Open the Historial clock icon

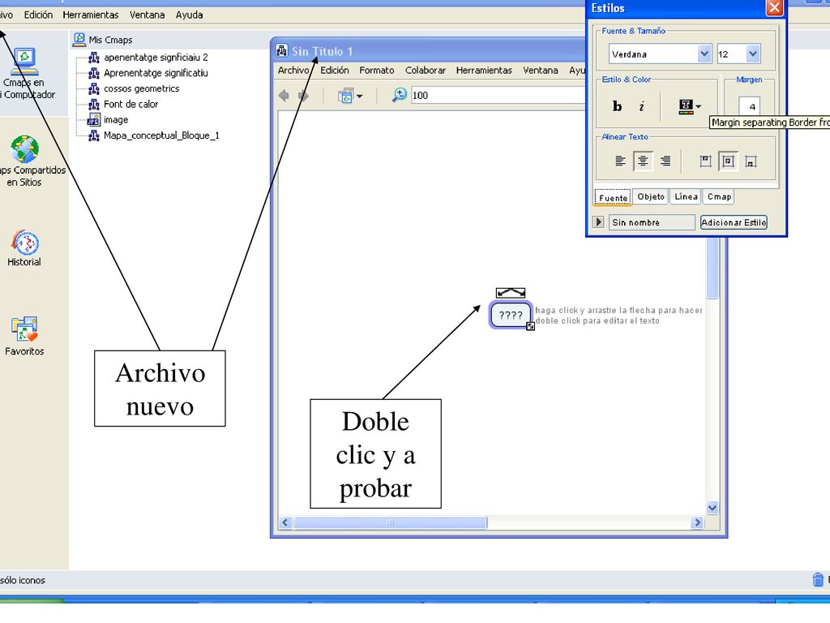24,243
